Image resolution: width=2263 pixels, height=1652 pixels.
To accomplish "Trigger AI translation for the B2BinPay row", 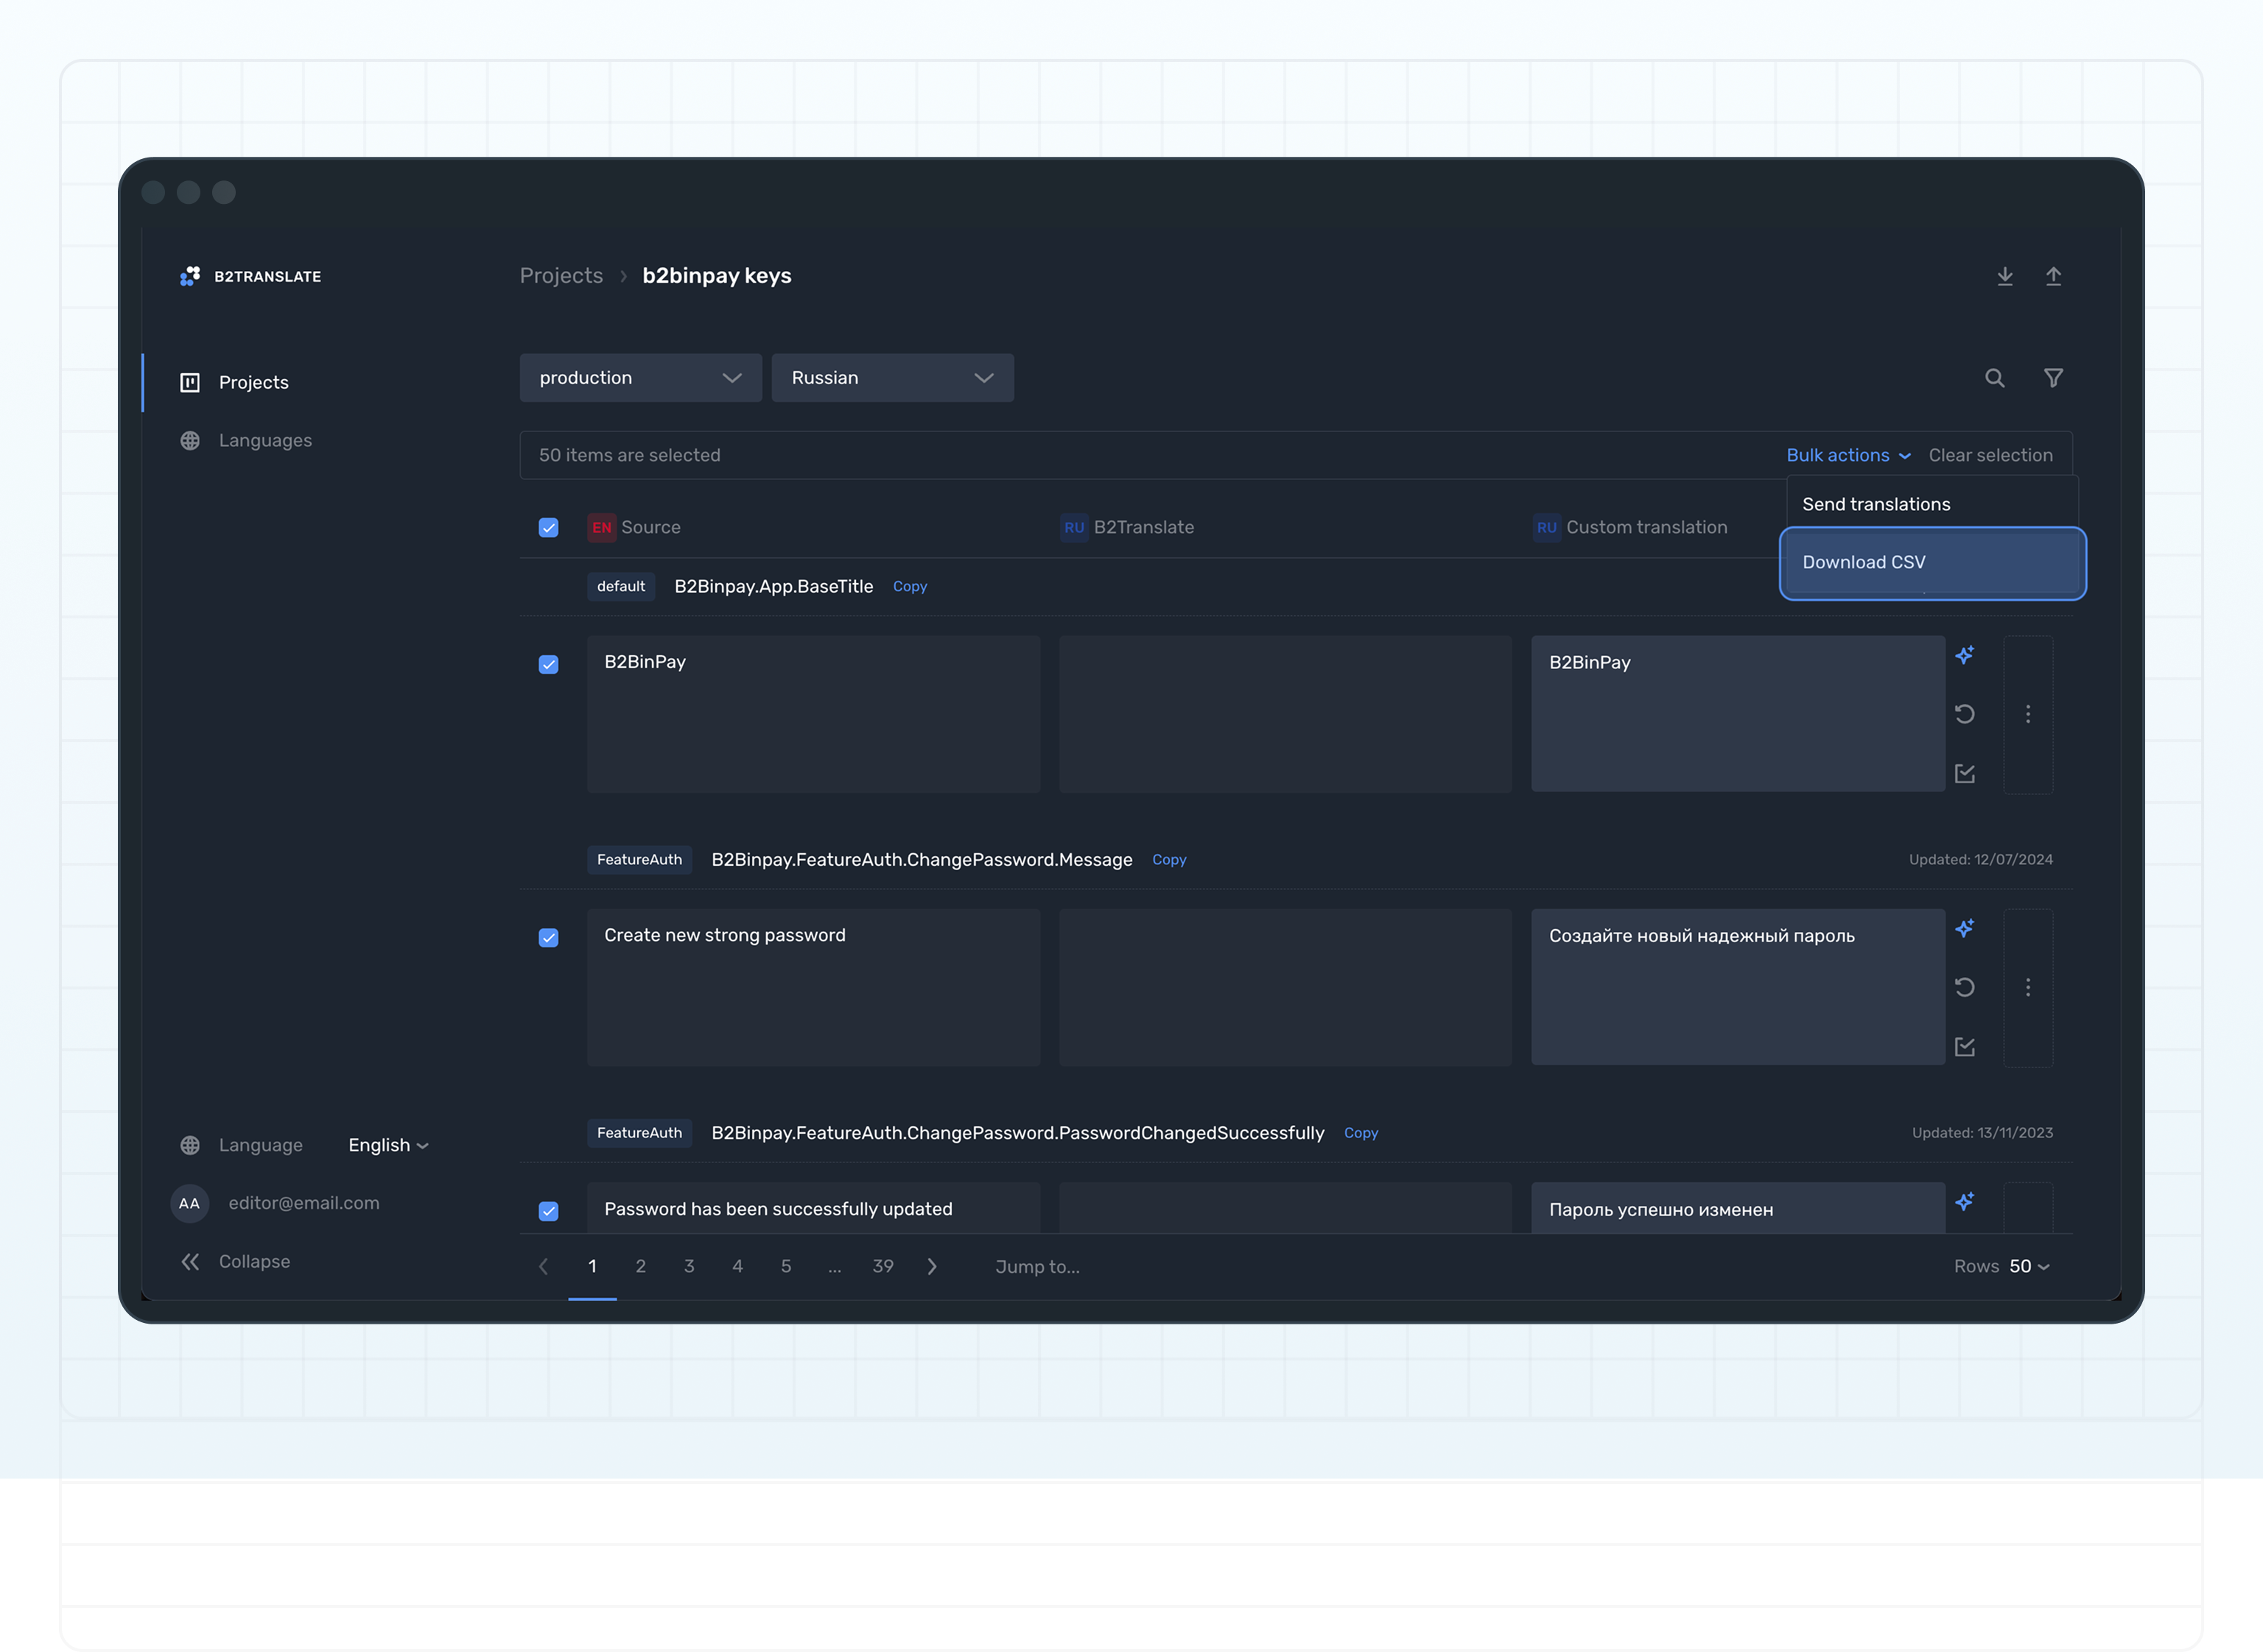I will pos(1966,655).
